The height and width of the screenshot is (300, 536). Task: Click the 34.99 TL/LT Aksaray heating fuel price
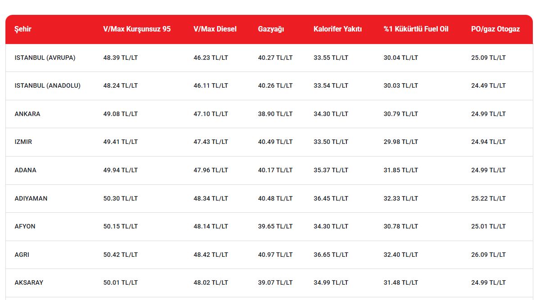[x=331, y=282]
